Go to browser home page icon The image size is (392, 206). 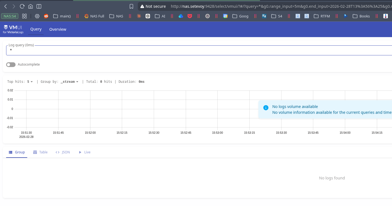tap(31, 6)
